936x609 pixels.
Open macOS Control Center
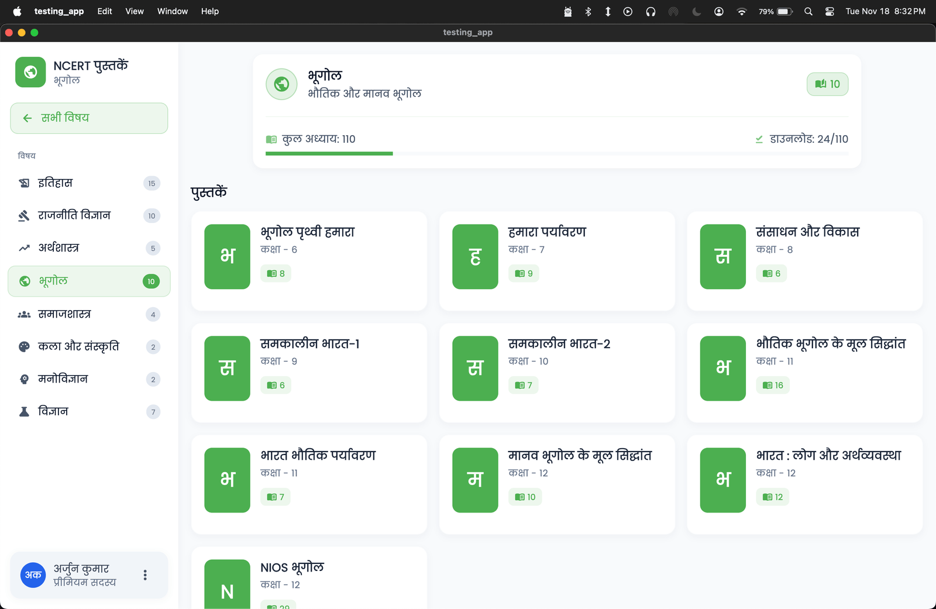tap(830, 11)
